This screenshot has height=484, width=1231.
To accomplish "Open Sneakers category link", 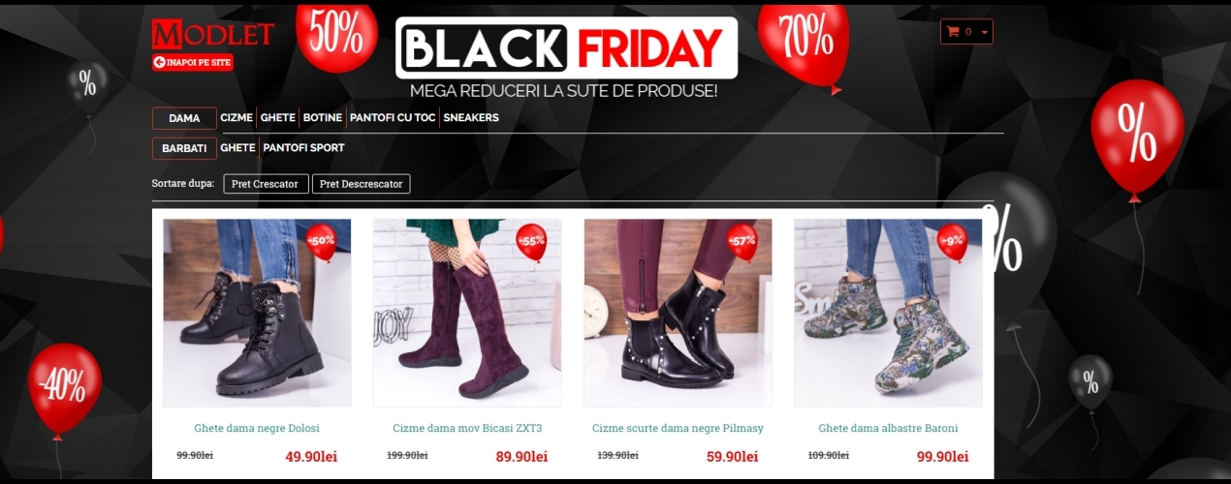I will (x=471, y=118).
